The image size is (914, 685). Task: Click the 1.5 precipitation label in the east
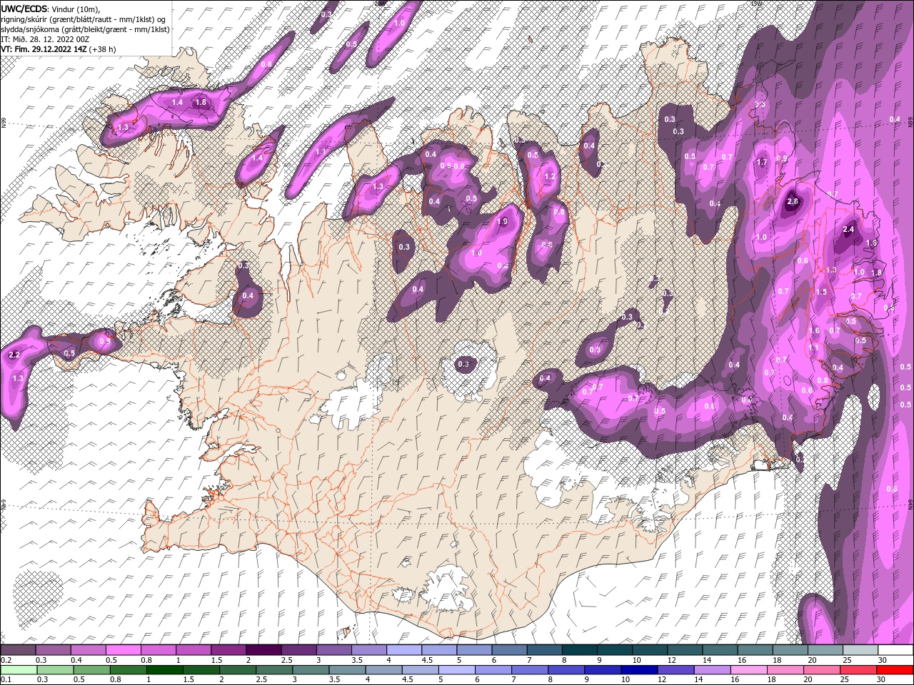(x=821, y=292)
